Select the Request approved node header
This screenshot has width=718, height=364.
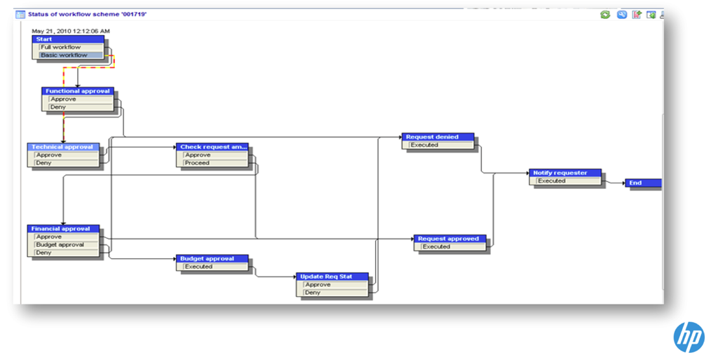(x=449, y=239)
